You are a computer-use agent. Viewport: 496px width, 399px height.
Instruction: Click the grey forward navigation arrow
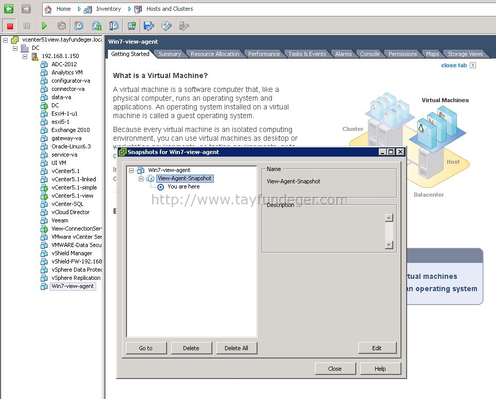26,9
